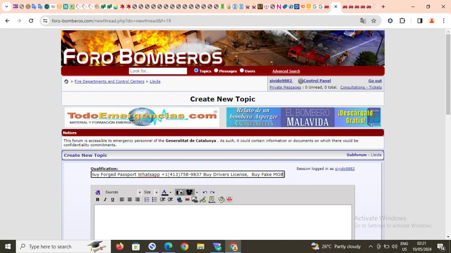Click the chain link attachment icon
Image resolution: width=451 pixels, height=253 pixels.
pos(203,200)
